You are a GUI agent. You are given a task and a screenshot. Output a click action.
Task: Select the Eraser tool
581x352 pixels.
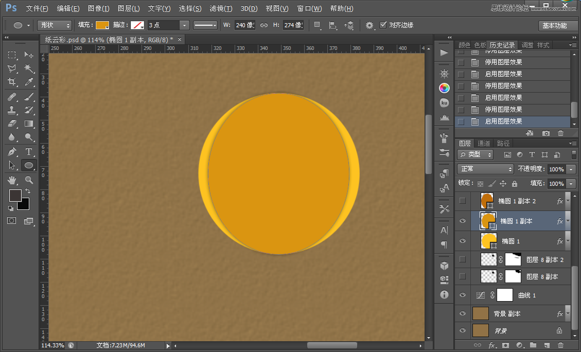[12, 124]
